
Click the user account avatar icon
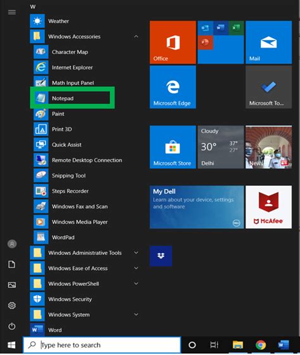tap(12, 244)
